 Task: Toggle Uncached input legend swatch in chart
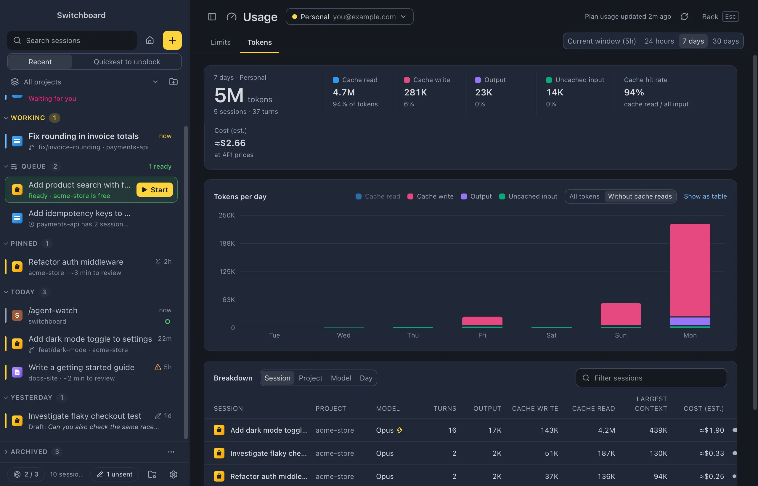point(502,196)
